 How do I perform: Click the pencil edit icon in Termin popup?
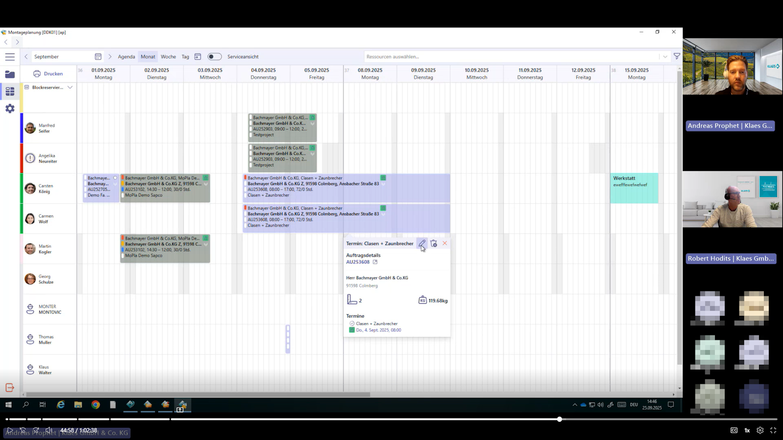tap(421, 243)
